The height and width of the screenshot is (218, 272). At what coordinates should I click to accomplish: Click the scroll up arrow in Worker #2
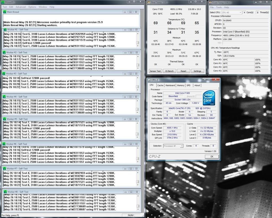(138, 56)
